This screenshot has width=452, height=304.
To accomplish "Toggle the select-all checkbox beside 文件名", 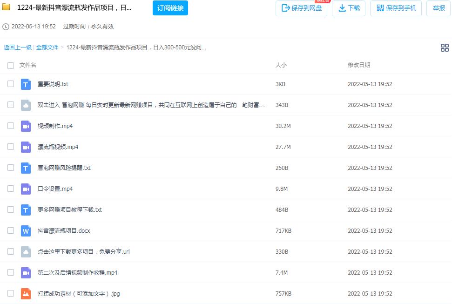I will coord(11,66).
